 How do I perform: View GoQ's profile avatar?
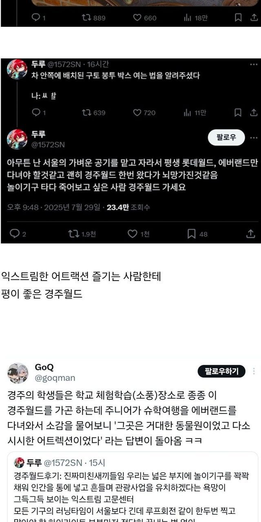point(18,373)
